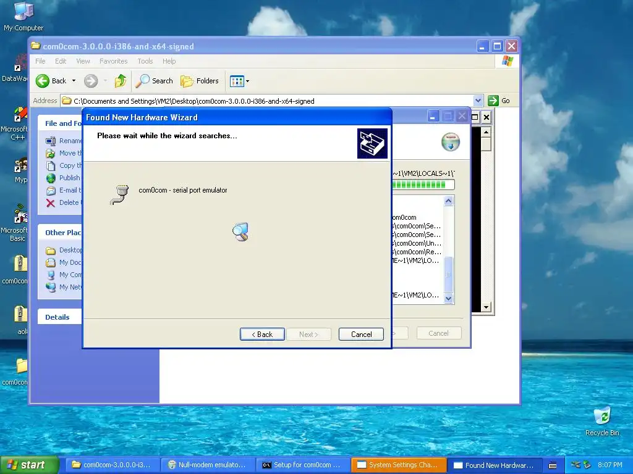Select My Computer desktop icon
Viewport: 633px width, 474px height.
[x=23, y=17]
